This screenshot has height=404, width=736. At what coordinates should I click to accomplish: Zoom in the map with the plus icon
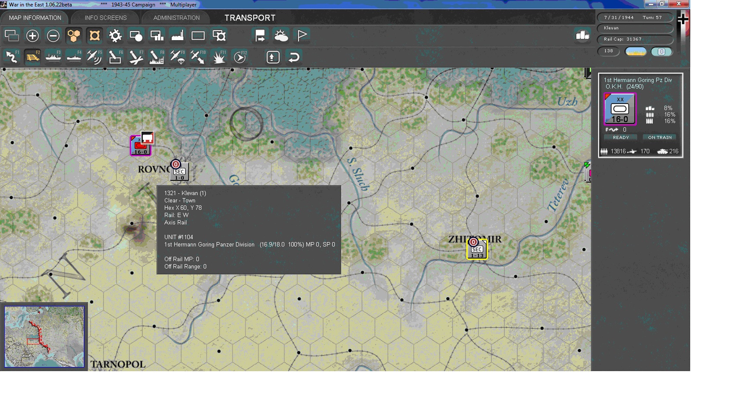click(x=32, y=35)
